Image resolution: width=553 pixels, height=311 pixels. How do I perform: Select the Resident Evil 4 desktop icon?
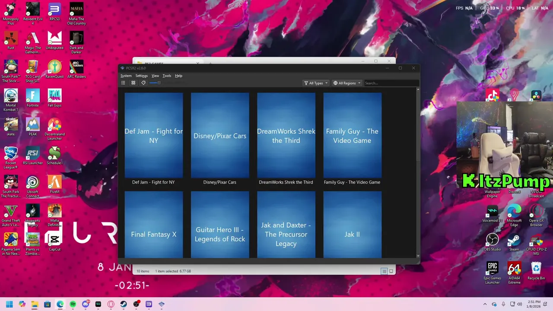33,14
